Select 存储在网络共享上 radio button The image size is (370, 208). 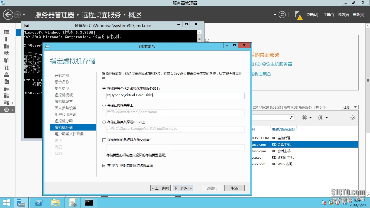coord(104,105)
